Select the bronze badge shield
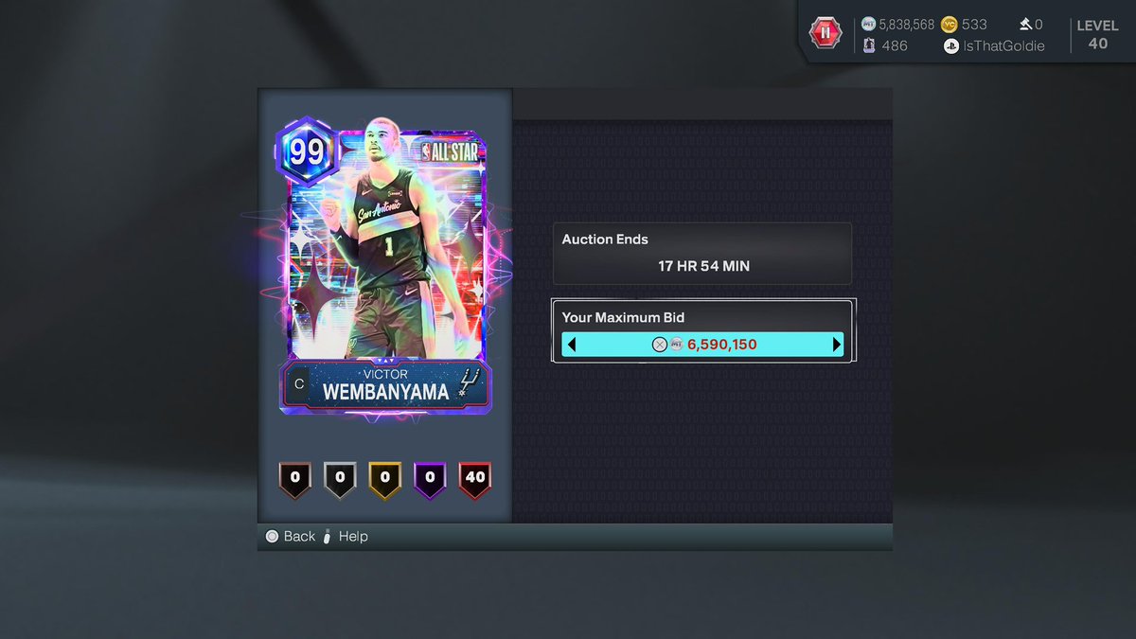 (x=294, y=480)
